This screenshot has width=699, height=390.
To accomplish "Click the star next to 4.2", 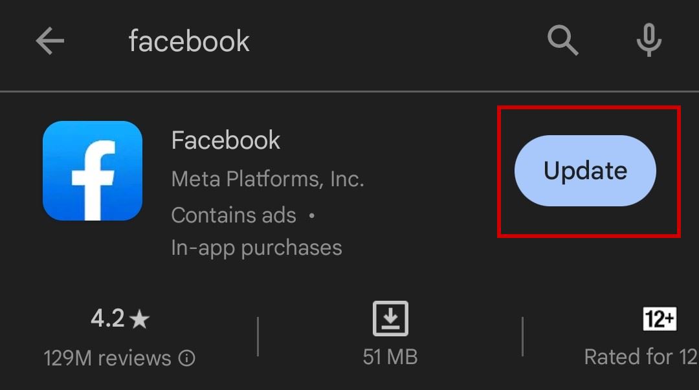I will click(x=140, y=319).
